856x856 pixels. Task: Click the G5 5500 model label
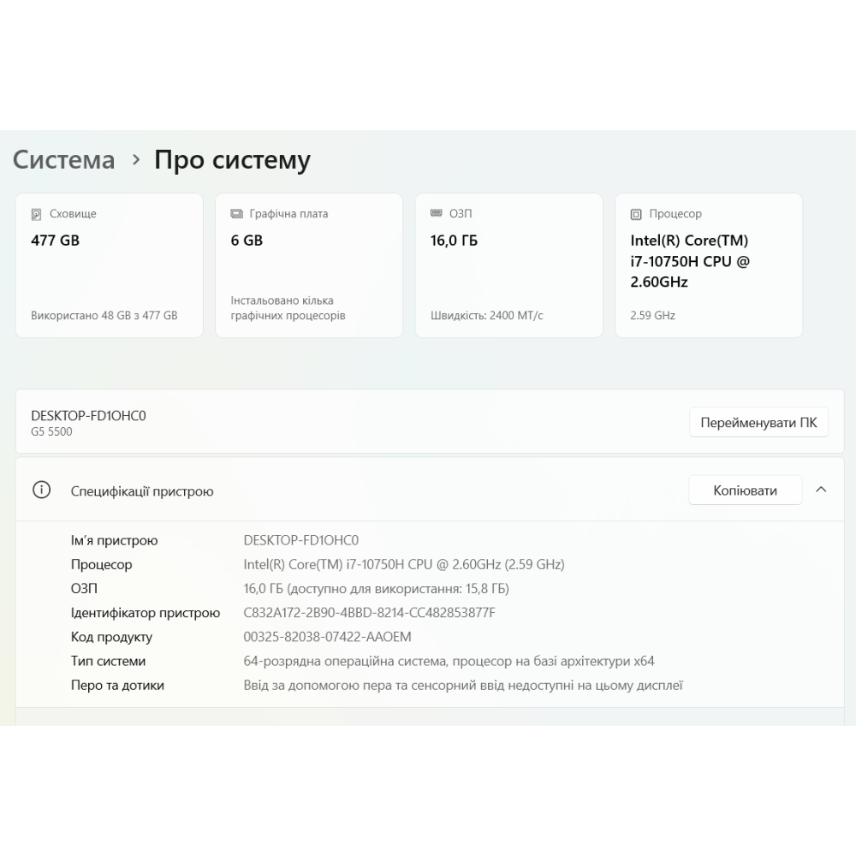[x=51, y=431]
